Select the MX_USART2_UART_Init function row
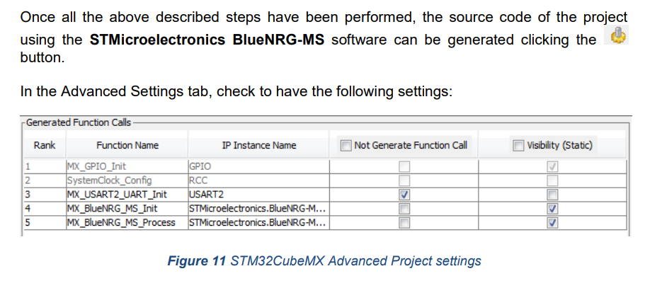This screenshot has width=662, height=288. [x=325, y=195]
